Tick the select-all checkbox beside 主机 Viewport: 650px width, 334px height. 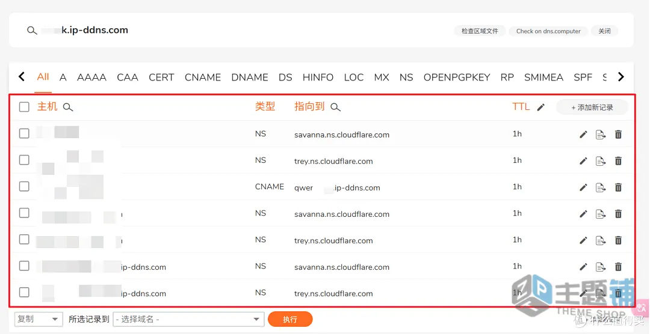pos(24,107)
